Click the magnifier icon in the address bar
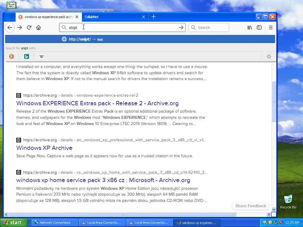 point(64,27)
